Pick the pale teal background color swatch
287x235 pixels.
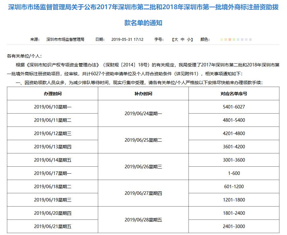tap(238, 40)
